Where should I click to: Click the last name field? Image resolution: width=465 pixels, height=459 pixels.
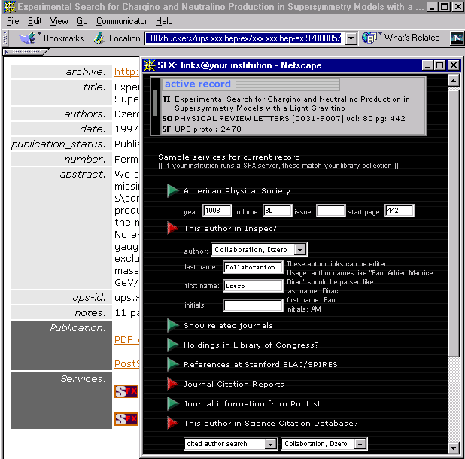pos(253,267)
